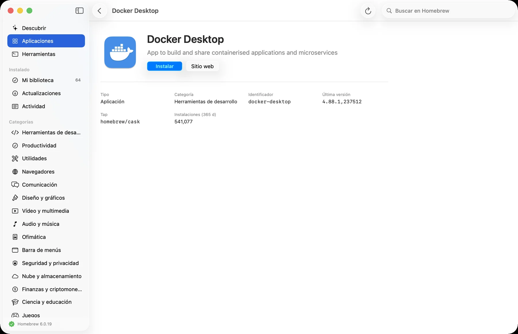Screen dimensions: 518x334
Task: Click the Descubrir sparkle icon
Action: (x=15, y=28)
